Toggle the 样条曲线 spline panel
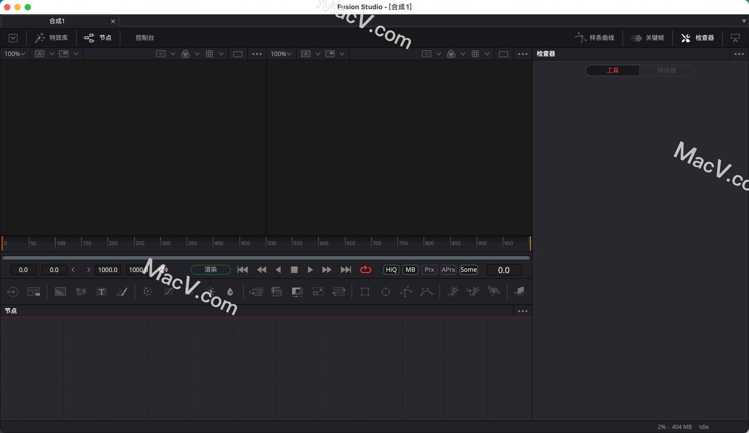Image resolution: width=749 pixels, height=433 pixels. pos(595,38)
